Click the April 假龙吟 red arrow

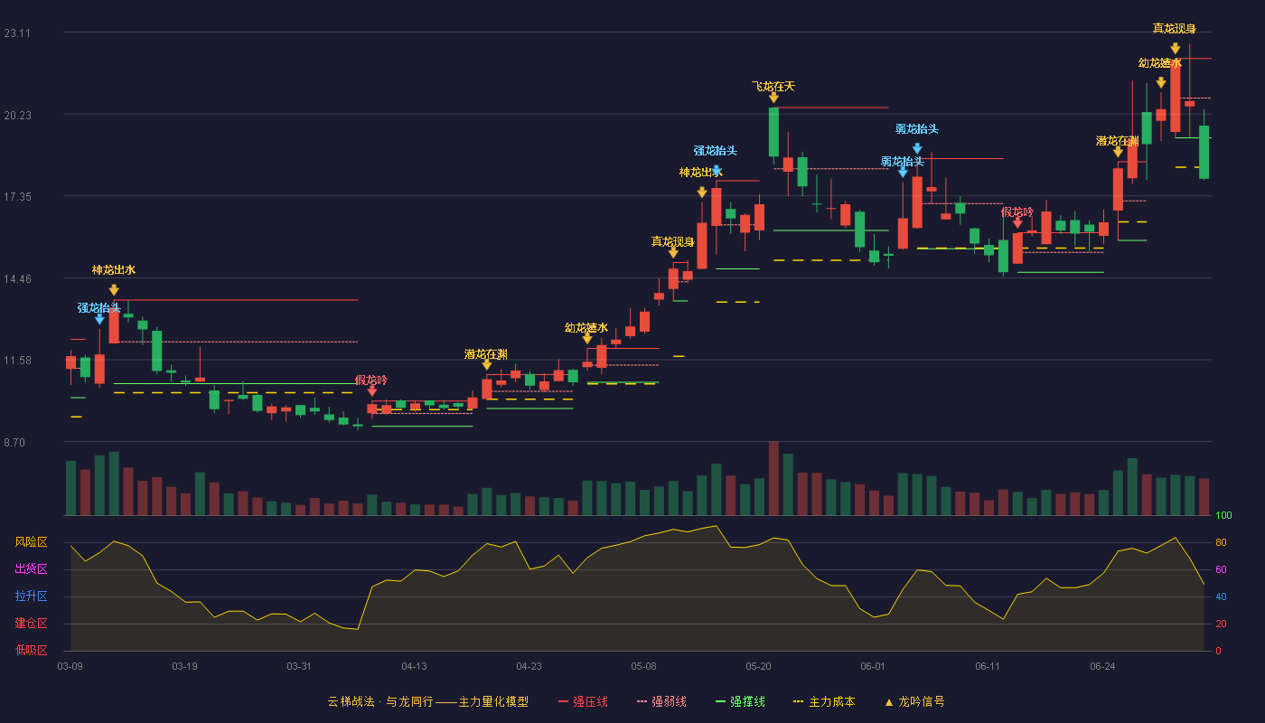coord(372,391)
